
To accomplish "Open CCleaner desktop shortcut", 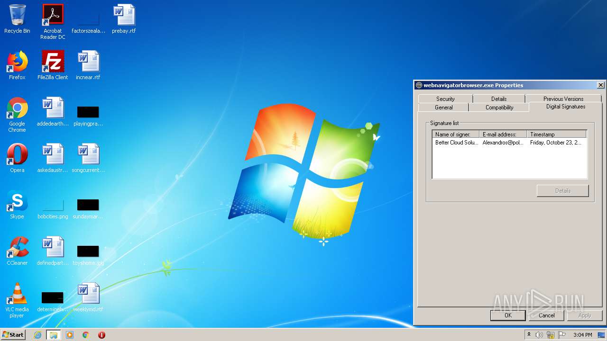I will click(17, 251).
